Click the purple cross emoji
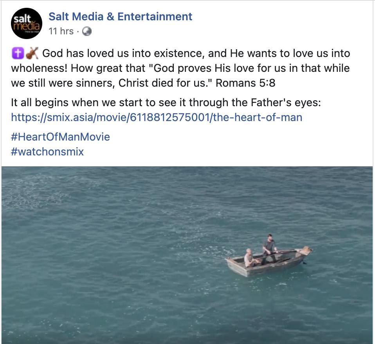This screenshot has height=344, width=375. click(18, 53)
